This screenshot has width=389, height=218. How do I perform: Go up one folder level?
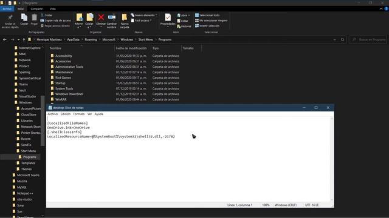point(24,39)
